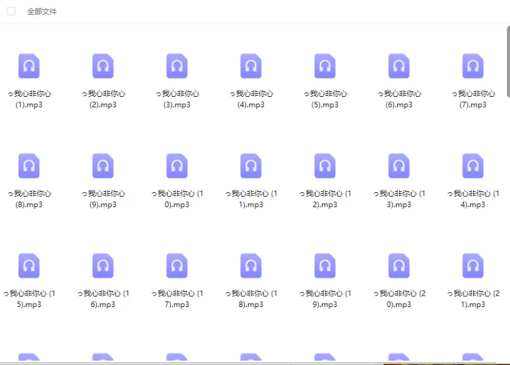Select audio icon of 我心非你心 (19).mp3
The width and height of the screenshot is (510, 365).
click(x=325, y=266)
